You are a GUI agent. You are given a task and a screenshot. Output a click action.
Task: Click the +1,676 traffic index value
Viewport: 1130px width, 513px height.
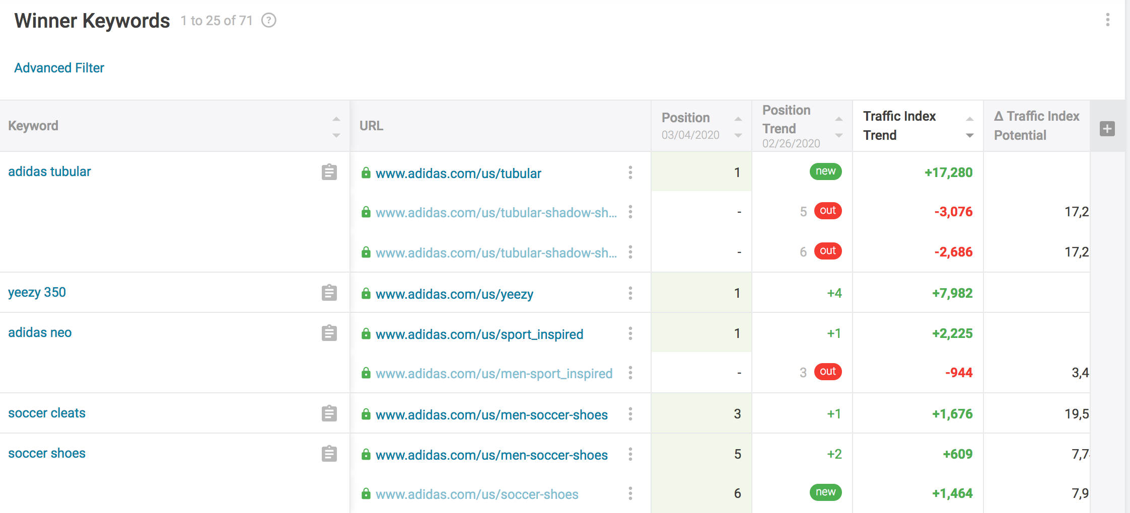tap(952, 414)
